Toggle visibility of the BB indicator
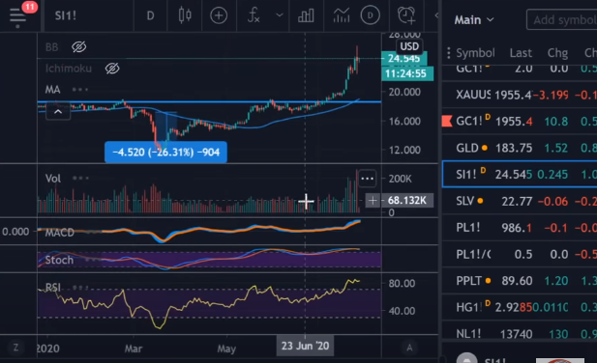This screenshot has height=363, width=597. tap(78, 47)
